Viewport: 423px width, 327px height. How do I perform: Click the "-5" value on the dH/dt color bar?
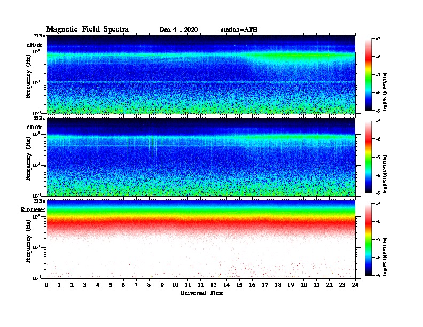(x=378, y=39)
